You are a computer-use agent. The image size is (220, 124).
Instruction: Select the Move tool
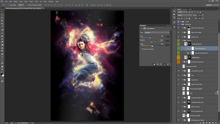point(2,12)
